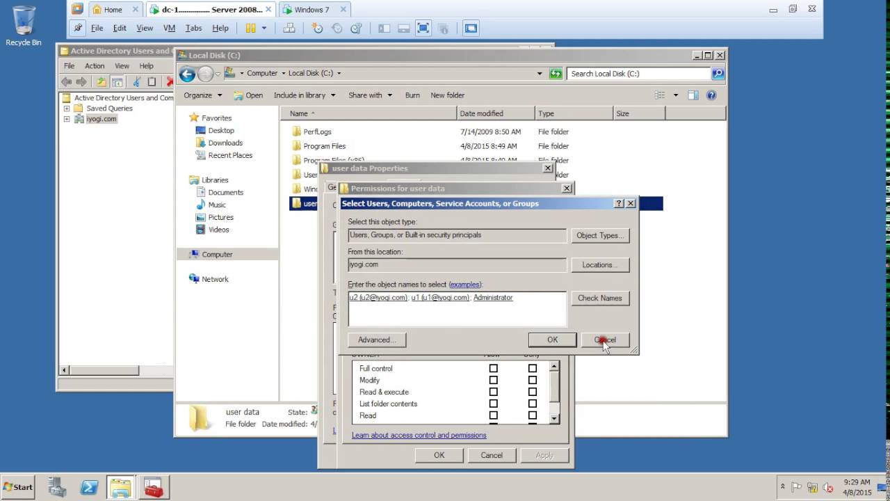The width and height of the screenshot is (890, 501).
Task: Click cut (scissors) icon in Active Directory toolbar
Action: pyautogui.click(x=137, y=82)
